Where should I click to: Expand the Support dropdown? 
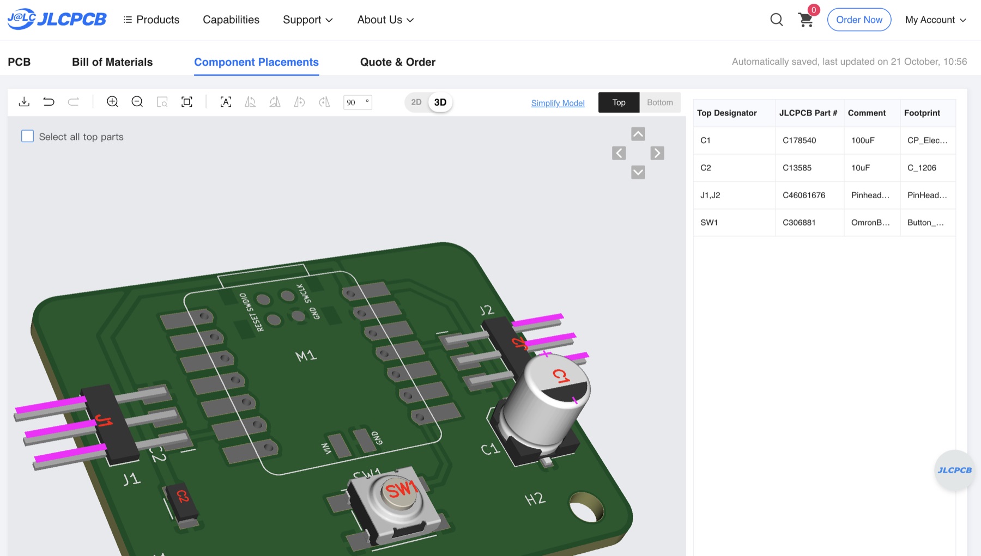click(x=308, y=20)
